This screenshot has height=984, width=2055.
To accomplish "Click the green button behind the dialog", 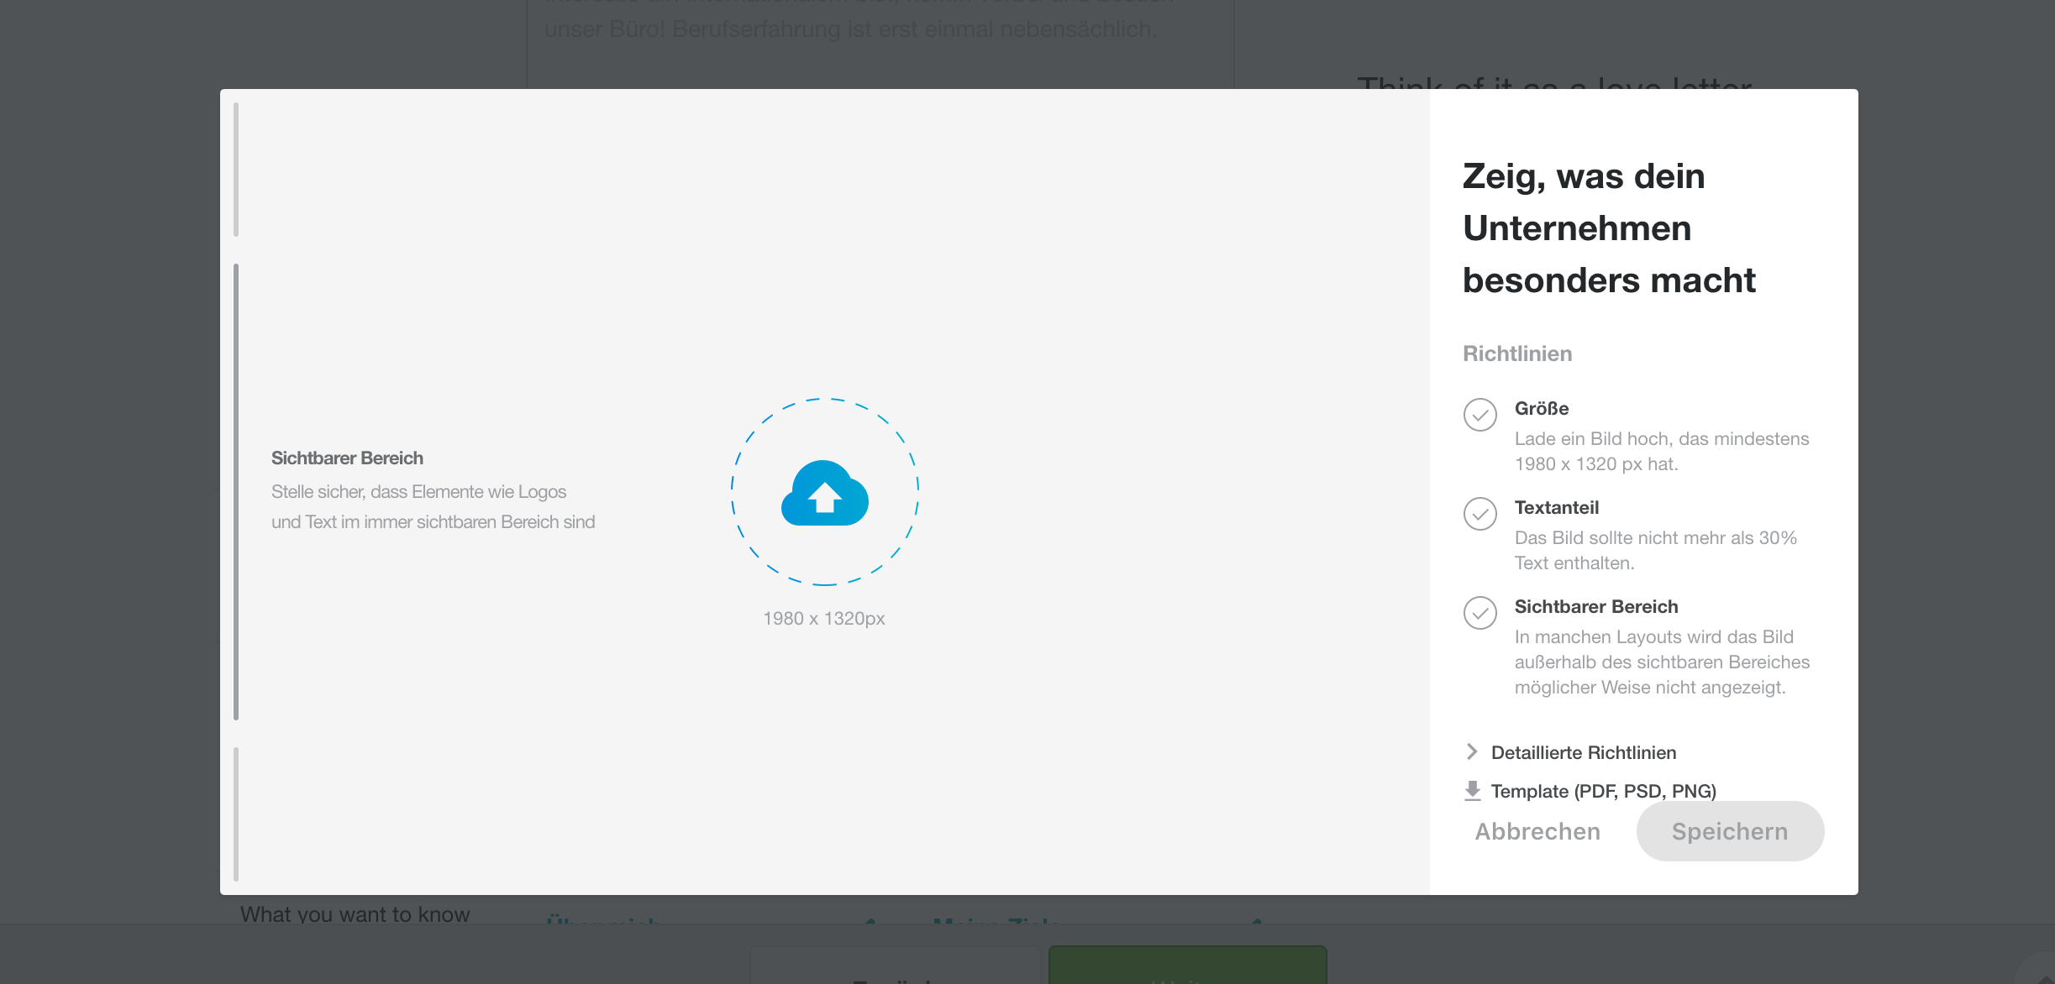I will click(1187, 965).
